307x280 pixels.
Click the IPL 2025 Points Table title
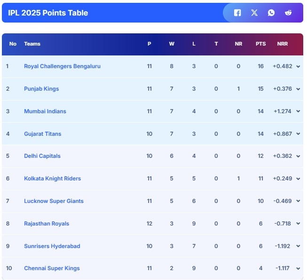click(48, 13)
